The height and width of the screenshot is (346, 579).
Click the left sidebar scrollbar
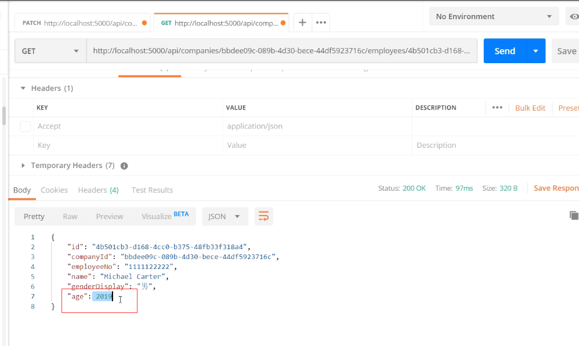point(4,116)
